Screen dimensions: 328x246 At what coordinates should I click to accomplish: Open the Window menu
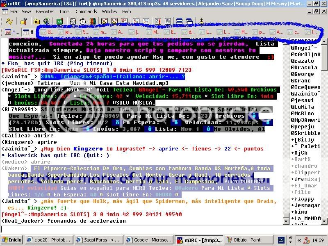(x=109, y=11)
